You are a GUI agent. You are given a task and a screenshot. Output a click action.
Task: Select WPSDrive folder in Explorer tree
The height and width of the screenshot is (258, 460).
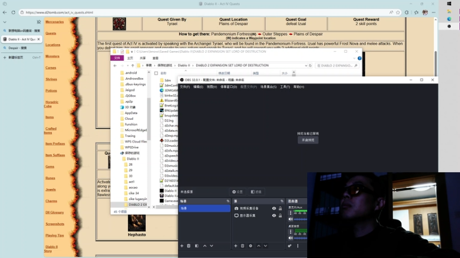pyautogui.click(x=132, y=147)
